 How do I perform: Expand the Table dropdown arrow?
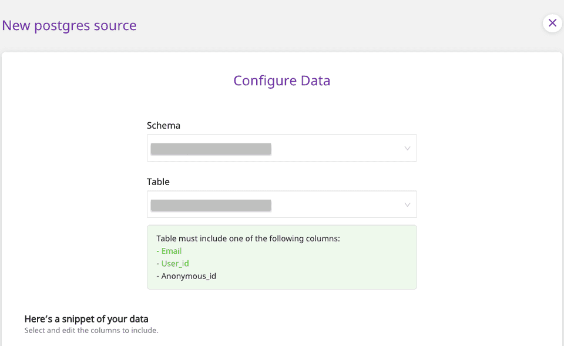tap(407, 205)
